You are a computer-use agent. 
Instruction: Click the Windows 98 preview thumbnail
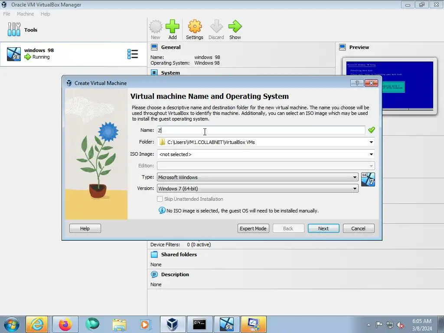(x=390, y=86)
